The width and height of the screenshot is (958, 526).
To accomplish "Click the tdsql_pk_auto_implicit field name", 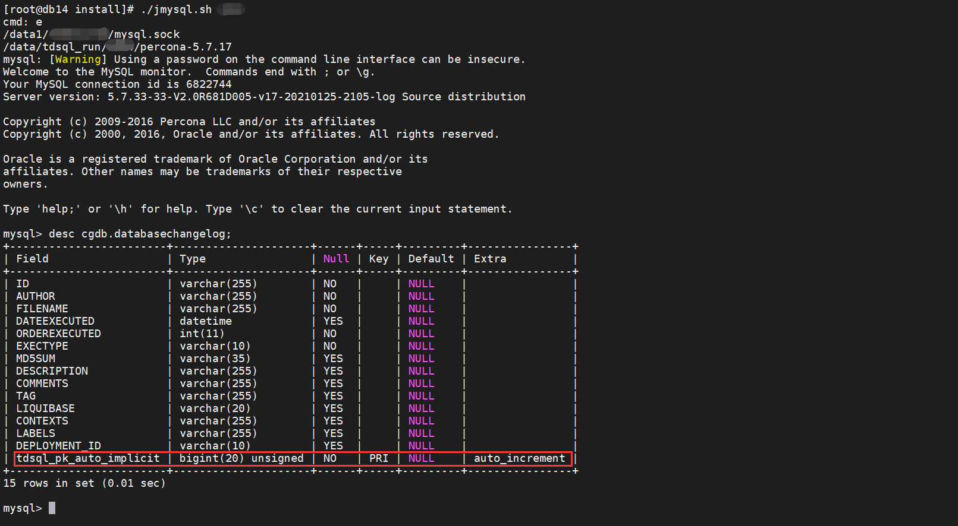I will click(x=88, y=458).
